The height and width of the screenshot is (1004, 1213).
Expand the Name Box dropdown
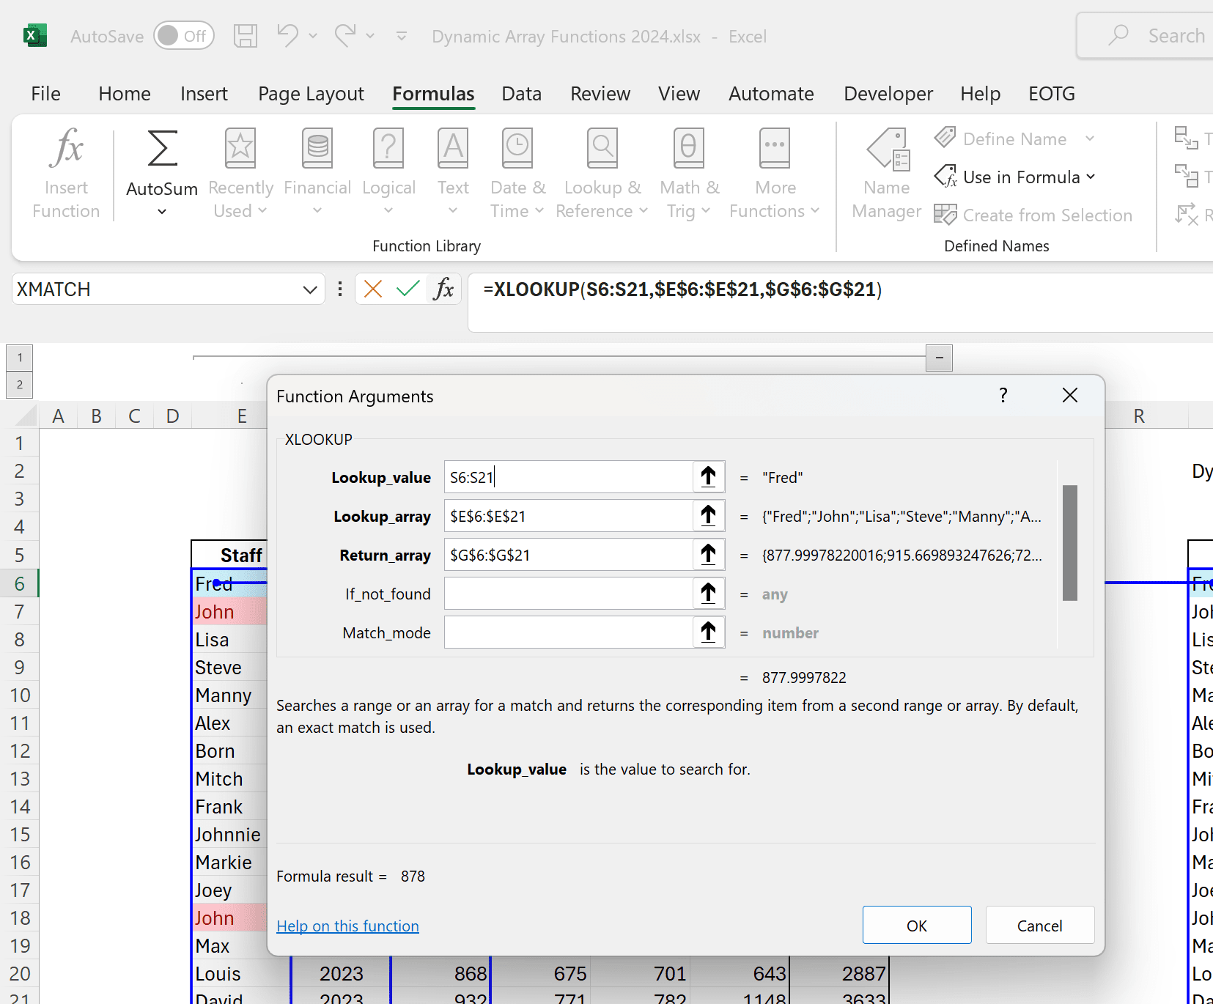(310, 289)
